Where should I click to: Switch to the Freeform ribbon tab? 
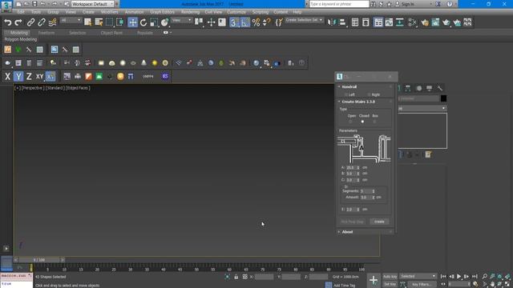[46, 33]
